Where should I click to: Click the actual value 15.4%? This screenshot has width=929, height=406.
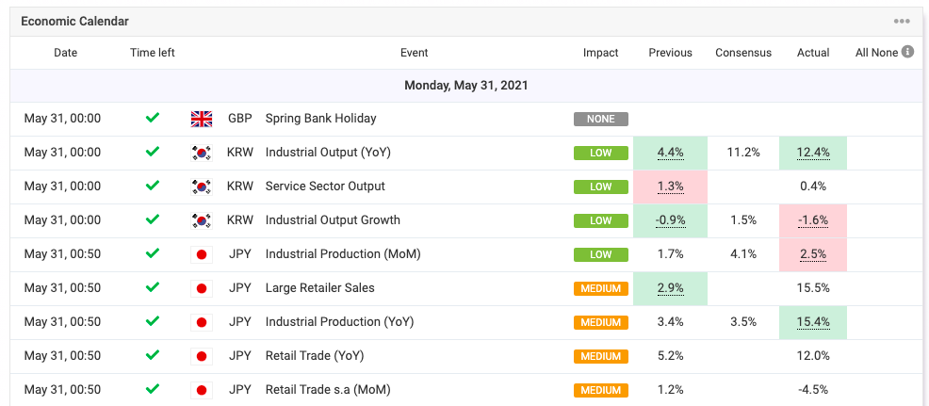[813, 322]
